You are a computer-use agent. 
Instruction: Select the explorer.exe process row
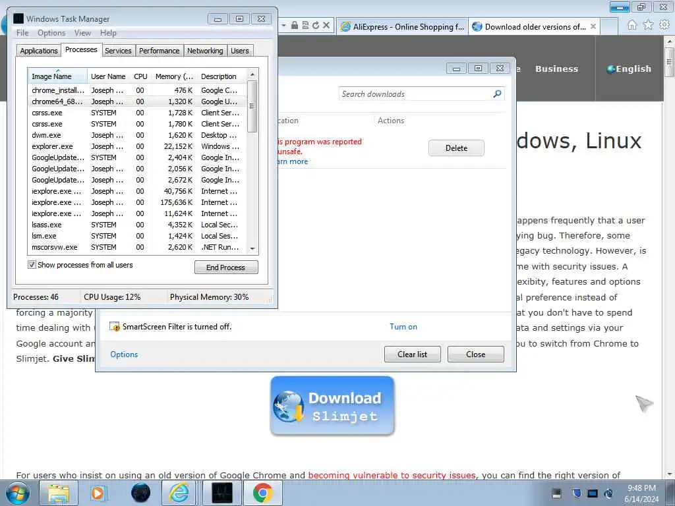coord(138,146)
